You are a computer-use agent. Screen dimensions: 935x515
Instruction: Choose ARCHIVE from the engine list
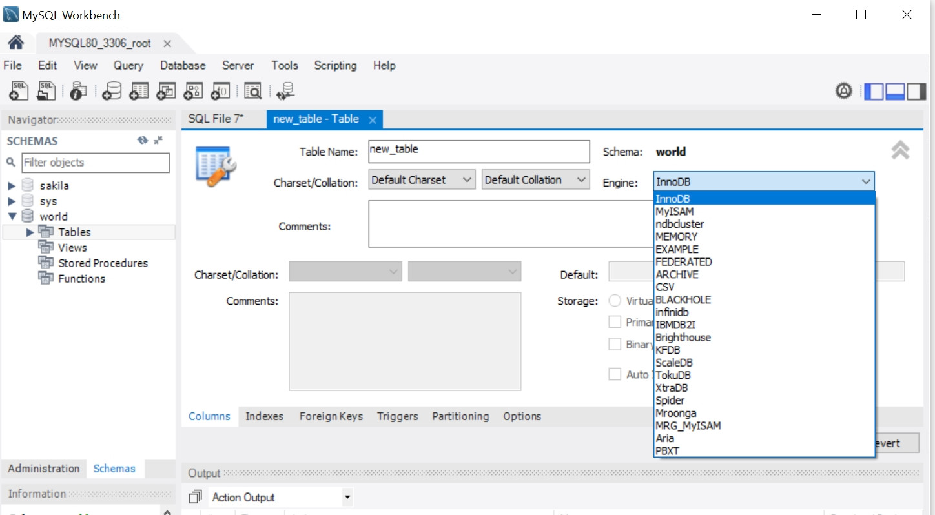tap(764, 274)
